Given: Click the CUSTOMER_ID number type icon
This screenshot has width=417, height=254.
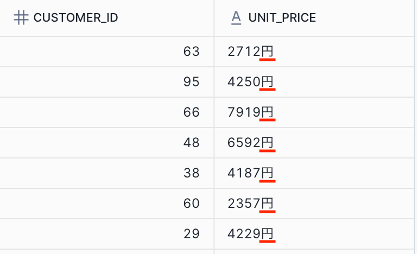Looking at the screenshot, I should click(x=21, y=18).
